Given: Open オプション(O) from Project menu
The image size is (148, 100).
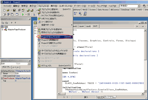Looking at the screenshot, I should (55, 66).
